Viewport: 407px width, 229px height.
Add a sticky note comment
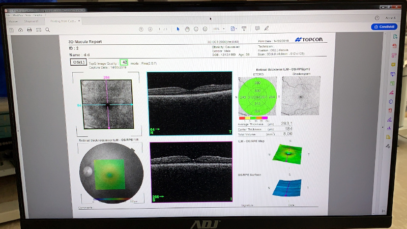tap(257, 28)
